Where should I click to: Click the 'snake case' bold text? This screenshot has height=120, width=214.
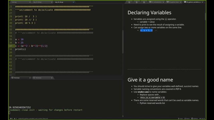point(143,92)
